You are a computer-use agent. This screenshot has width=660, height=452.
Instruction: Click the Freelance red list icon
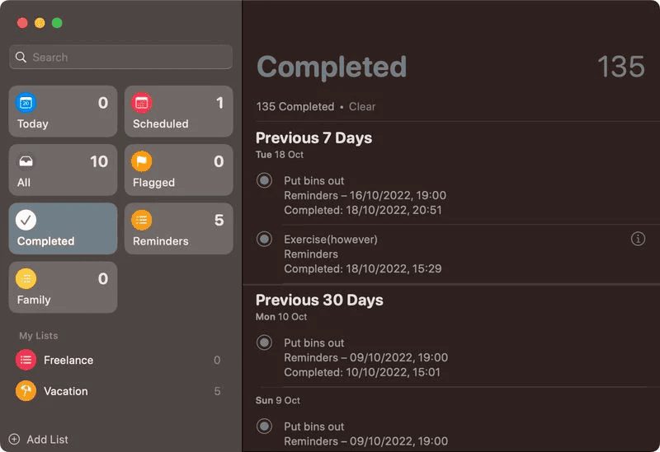[26, 360]
